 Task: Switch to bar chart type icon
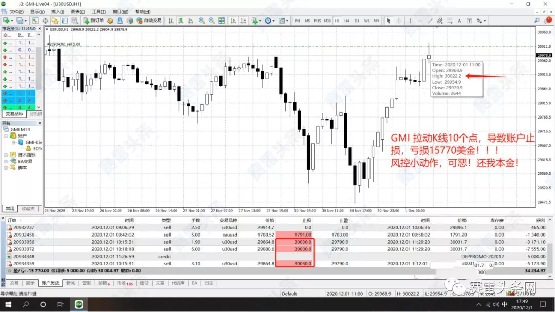click(171, 21)
